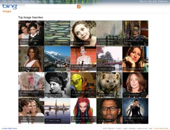
Task: Open the Sign in dropdown
Action: click(x=143, y=1)
